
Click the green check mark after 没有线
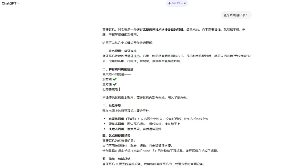(115, 79)
